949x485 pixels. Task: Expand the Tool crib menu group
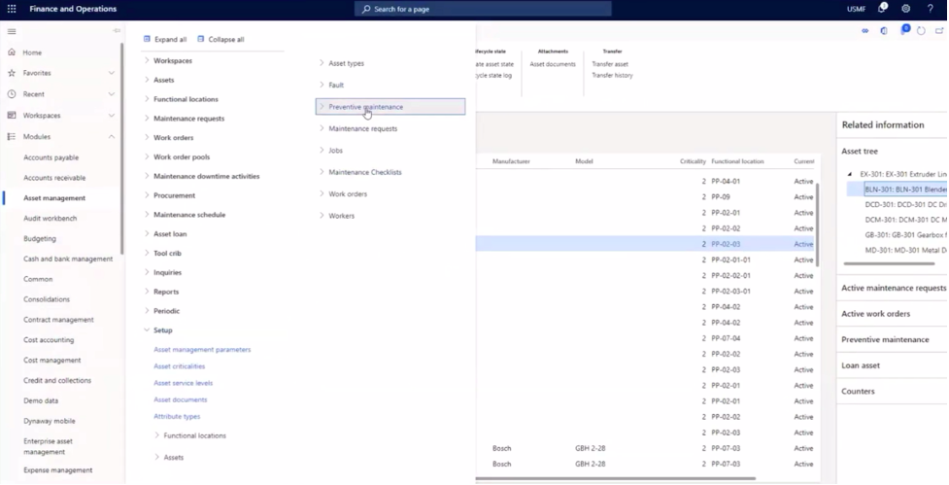click(x=147, y=253)
